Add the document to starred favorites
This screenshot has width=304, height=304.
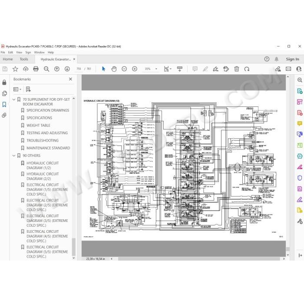[15, 69]
